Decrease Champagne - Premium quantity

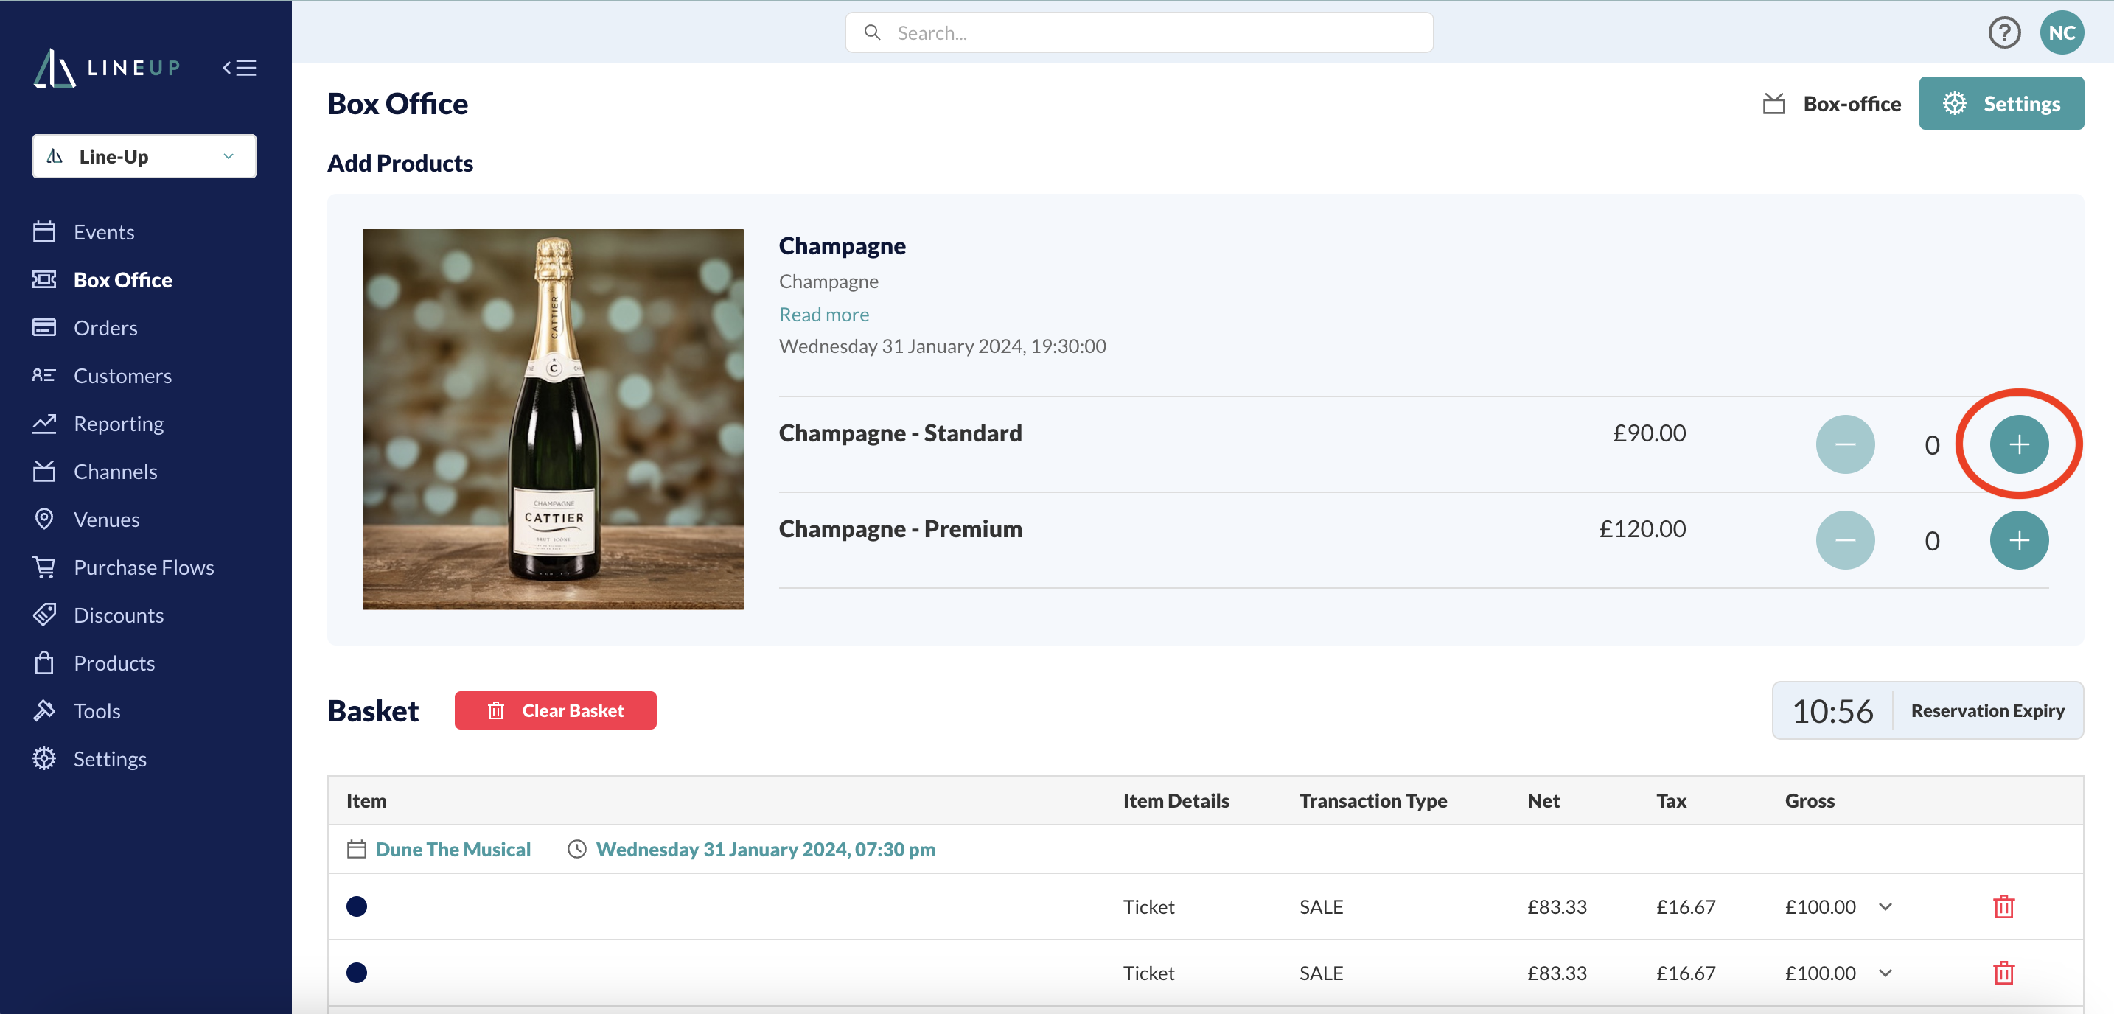point(1845,541)
